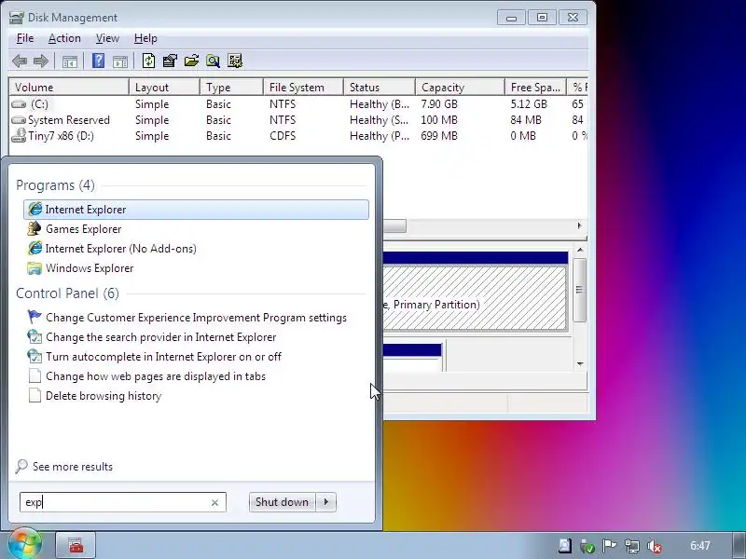Click the 84 MB free space cell

[526, 120]
